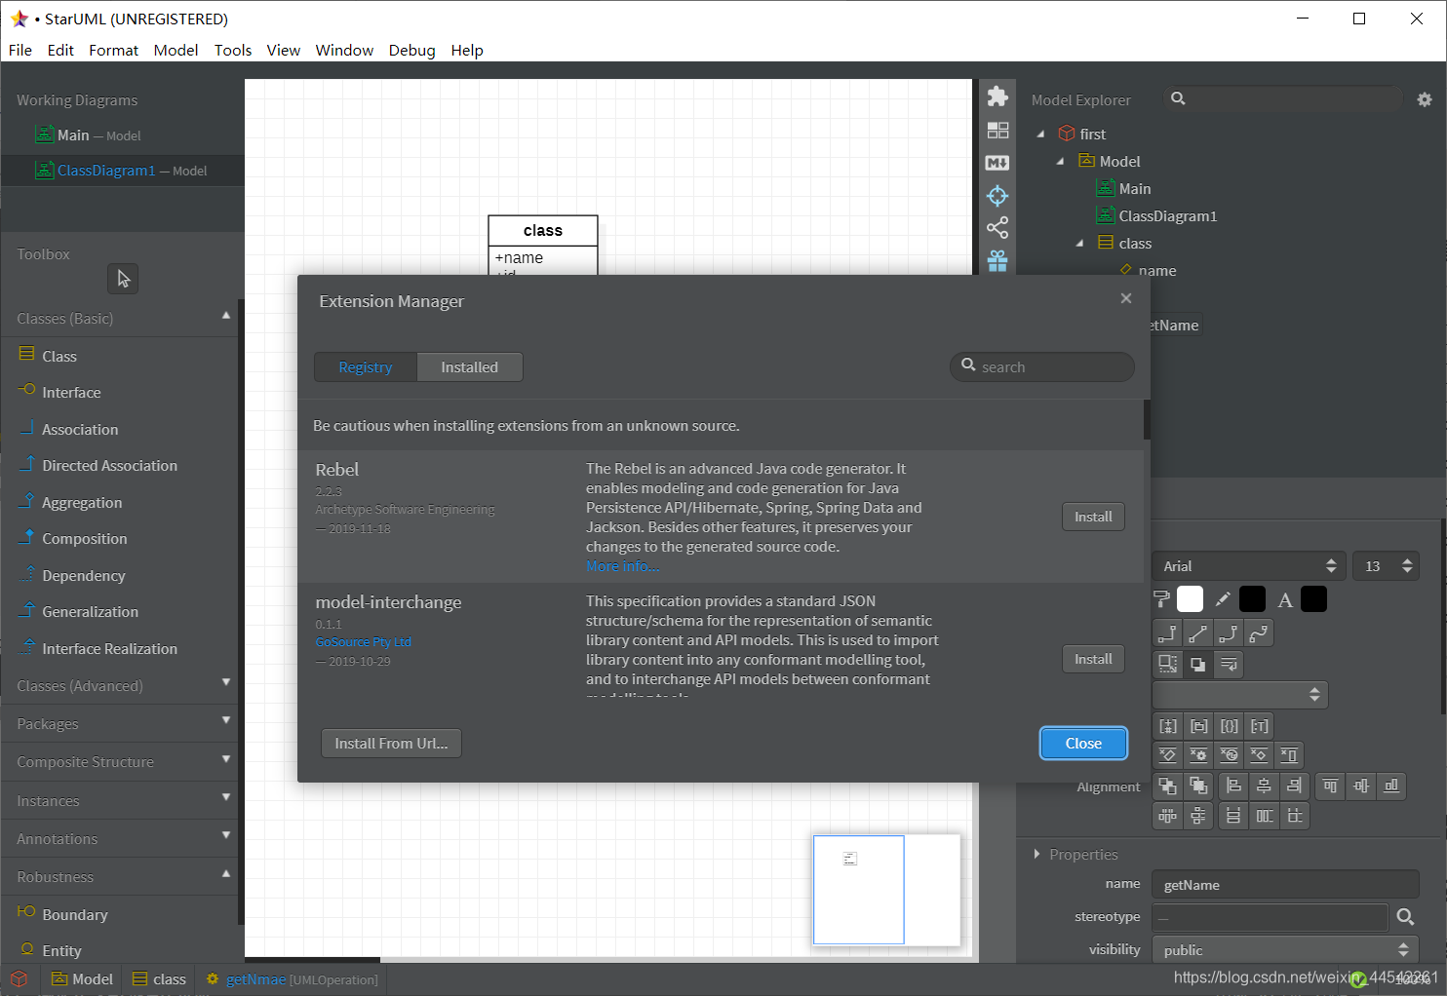Select the Registry tab

[x=366, y=367]
